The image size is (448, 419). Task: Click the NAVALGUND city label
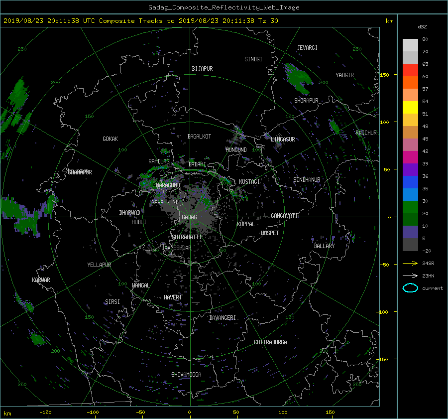[x=165, y=202]
